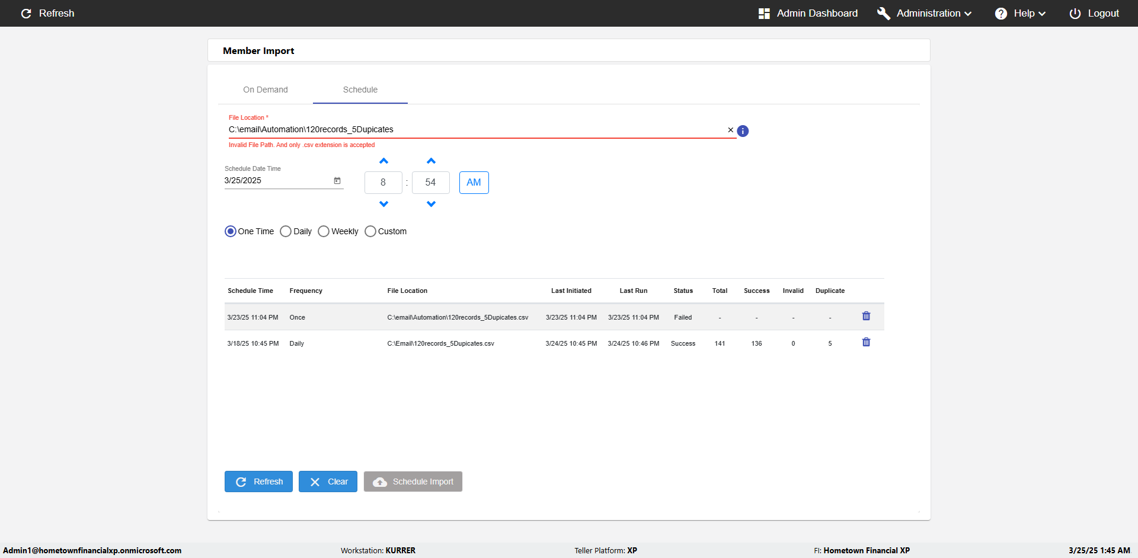
Task: Click the Duplicate column header
Action: point(830,291)
